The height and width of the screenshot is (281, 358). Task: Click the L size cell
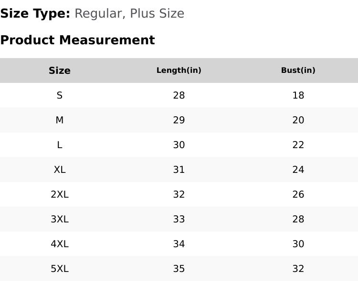(60, 145)
